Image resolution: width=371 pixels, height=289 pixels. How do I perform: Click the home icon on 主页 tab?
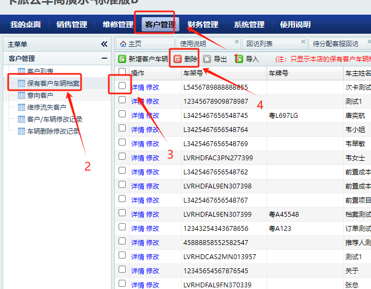click(123, 43)
